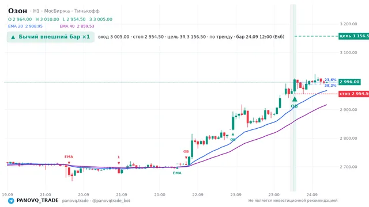The image size is (369, 207).
Task: Click the close value '3 3 005.00'
Action: [x=101, y=19]
